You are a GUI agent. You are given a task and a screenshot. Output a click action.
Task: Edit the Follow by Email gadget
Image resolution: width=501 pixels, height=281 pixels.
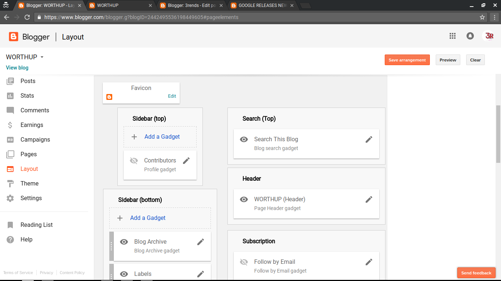pos(369,262)
